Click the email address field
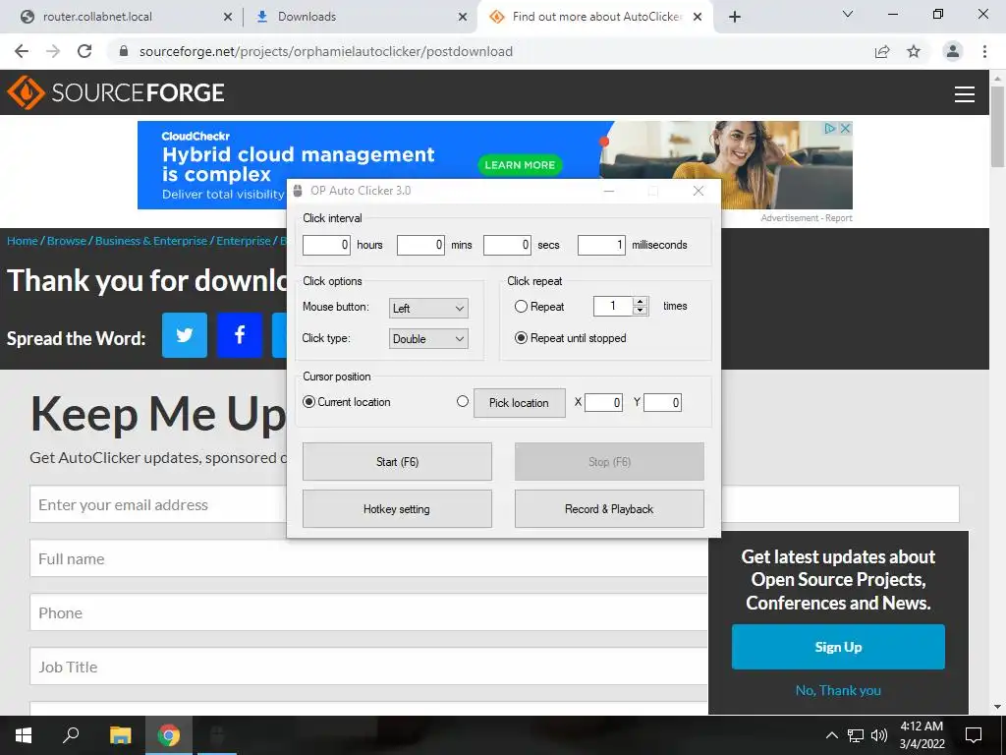The height and width of the screenshot is (755, 1006). coord(494,504)
